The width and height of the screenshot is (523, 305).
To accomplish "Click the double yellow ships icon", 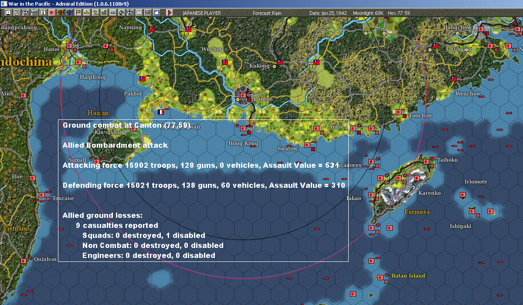I will 95,13.
